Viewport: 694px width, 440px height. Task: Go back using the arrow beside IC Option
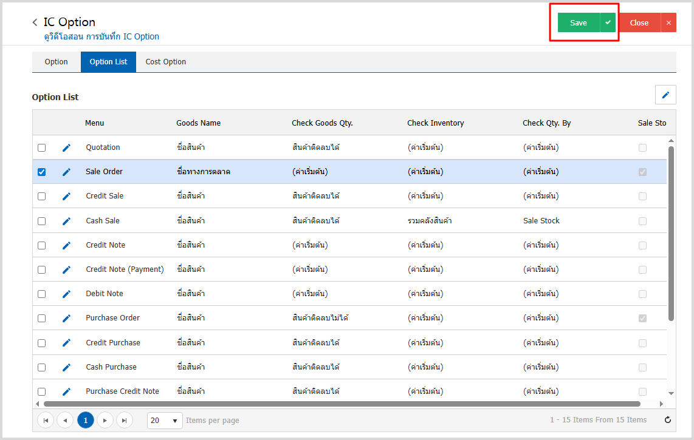pos(35,22)
